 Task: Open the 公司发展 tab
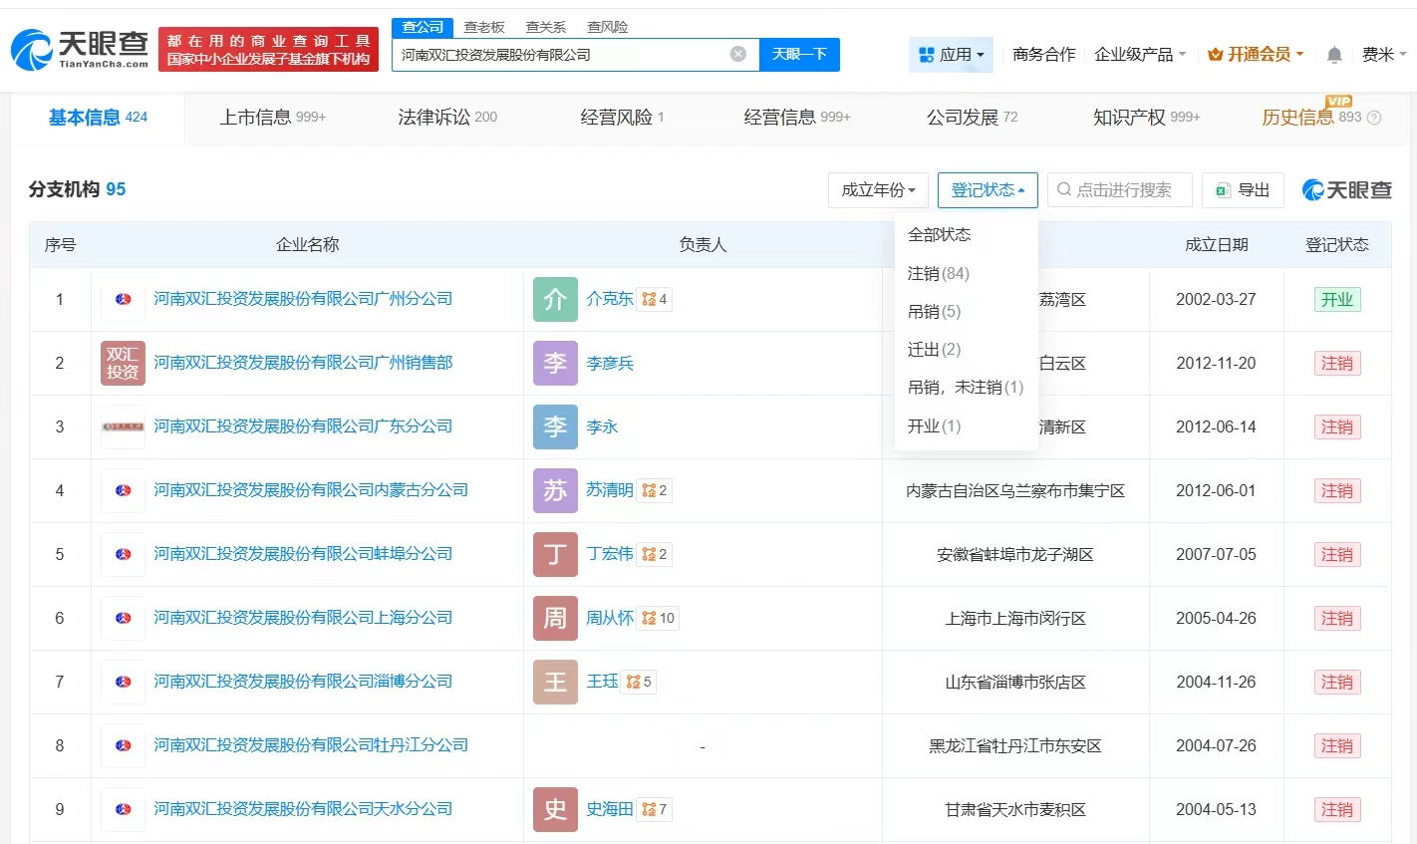[x=972, y=118]
